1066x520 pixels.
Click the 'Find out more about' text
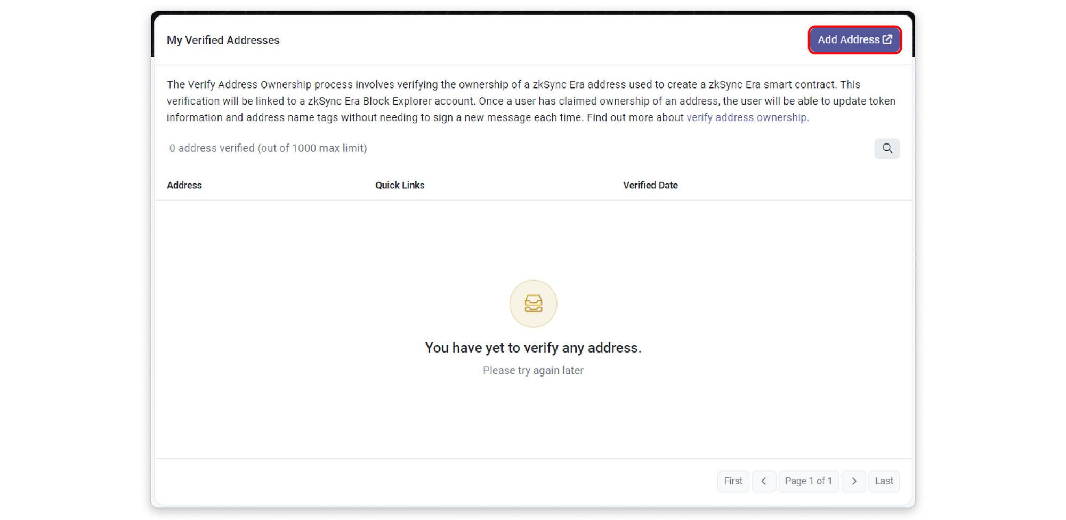pyautogui.click(x=635, y=117)
